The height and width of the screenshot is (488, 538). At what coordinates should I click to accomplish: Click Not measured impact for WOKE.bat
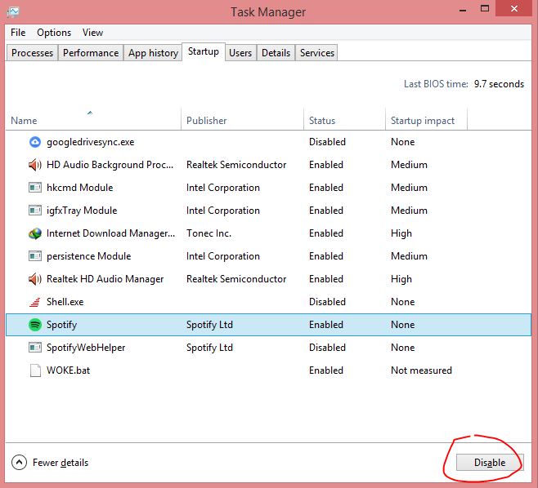pos(421,370)
